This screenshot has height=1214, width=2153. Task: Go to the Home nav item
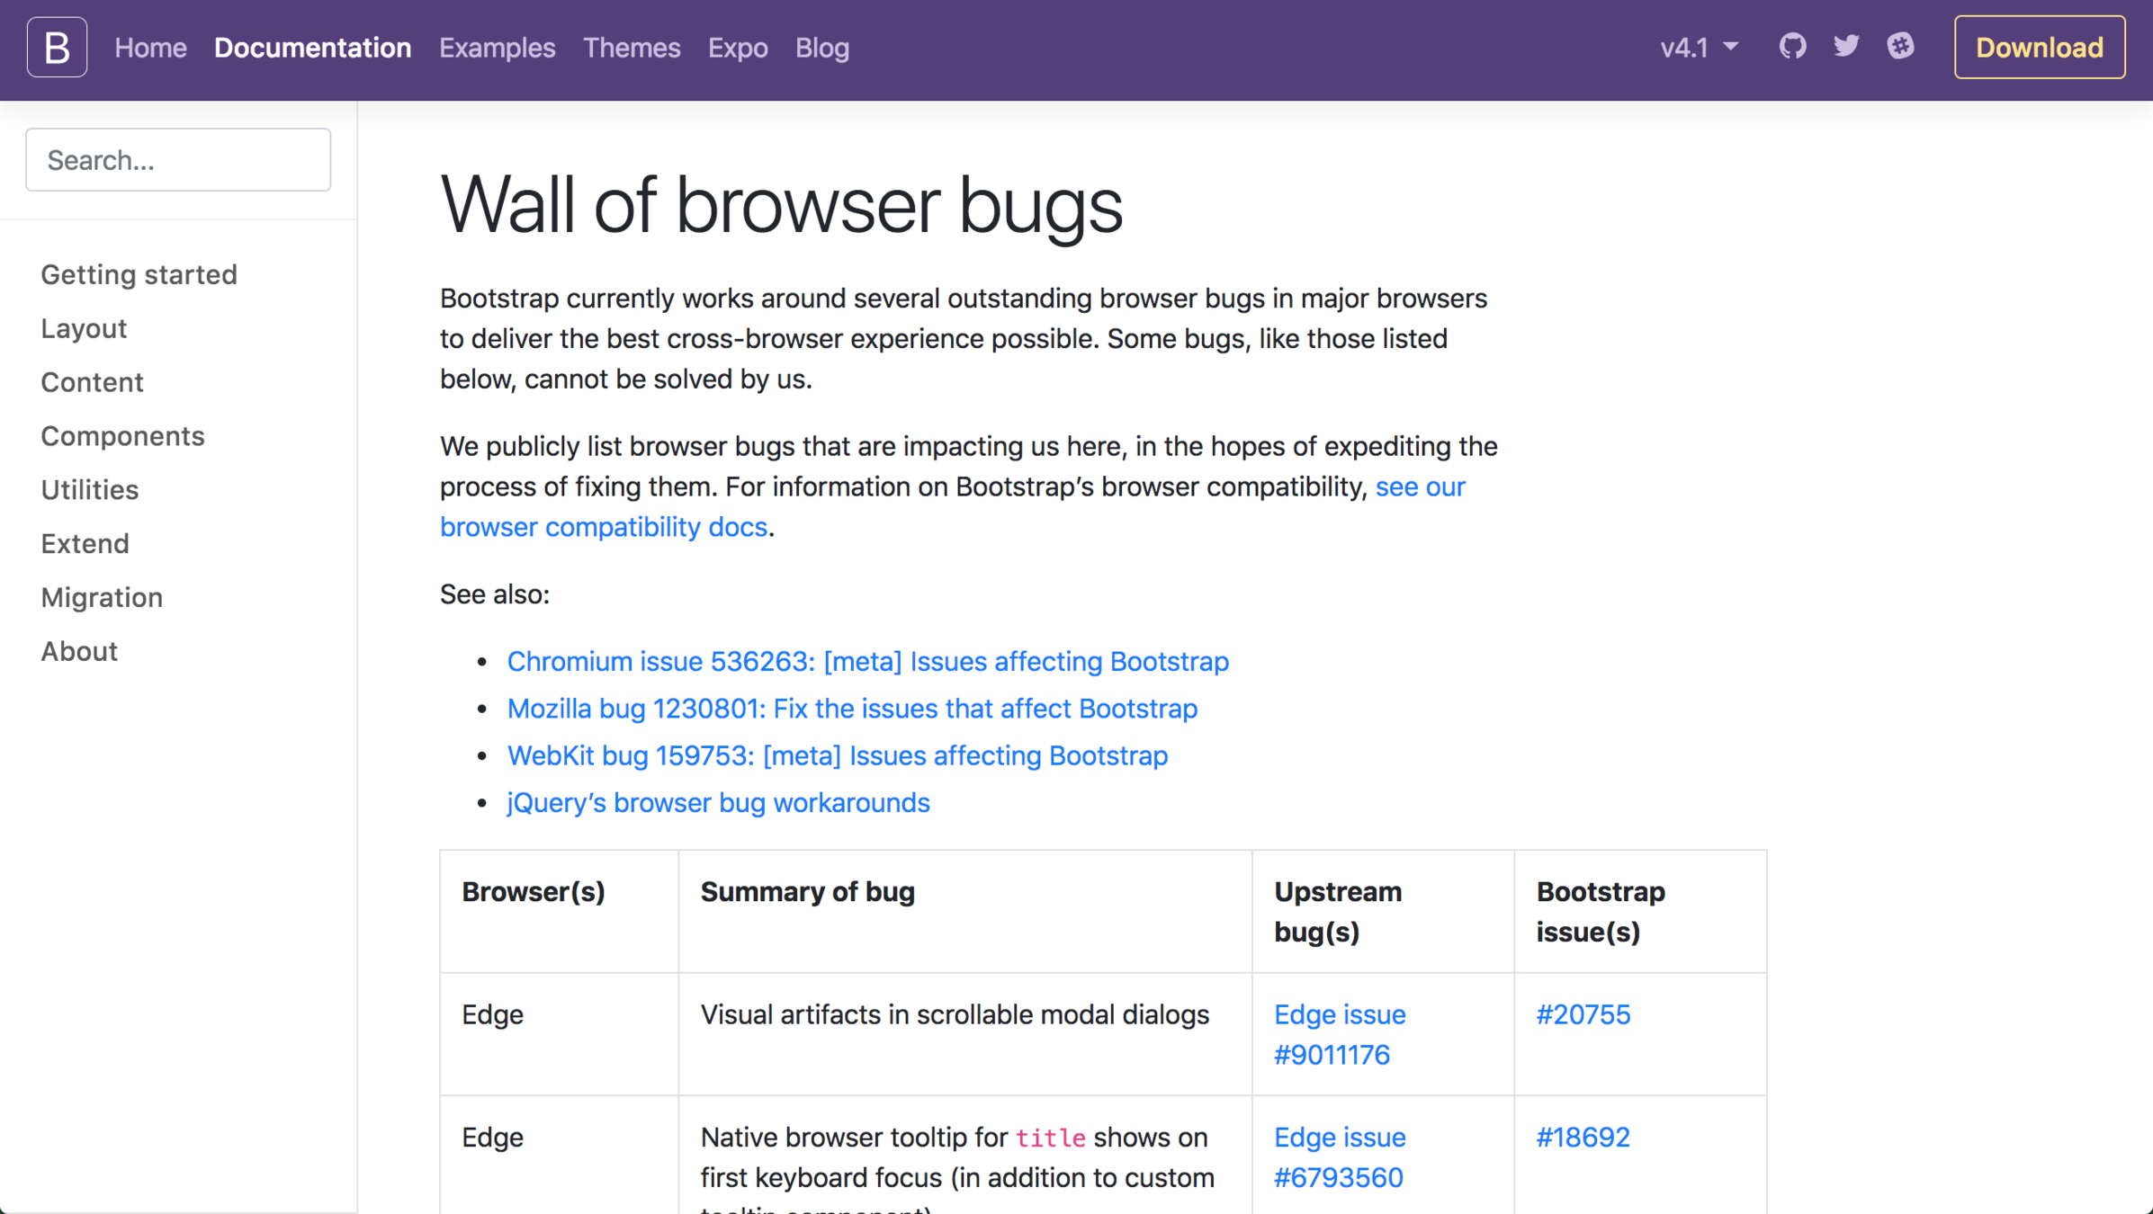click(150, 48)
